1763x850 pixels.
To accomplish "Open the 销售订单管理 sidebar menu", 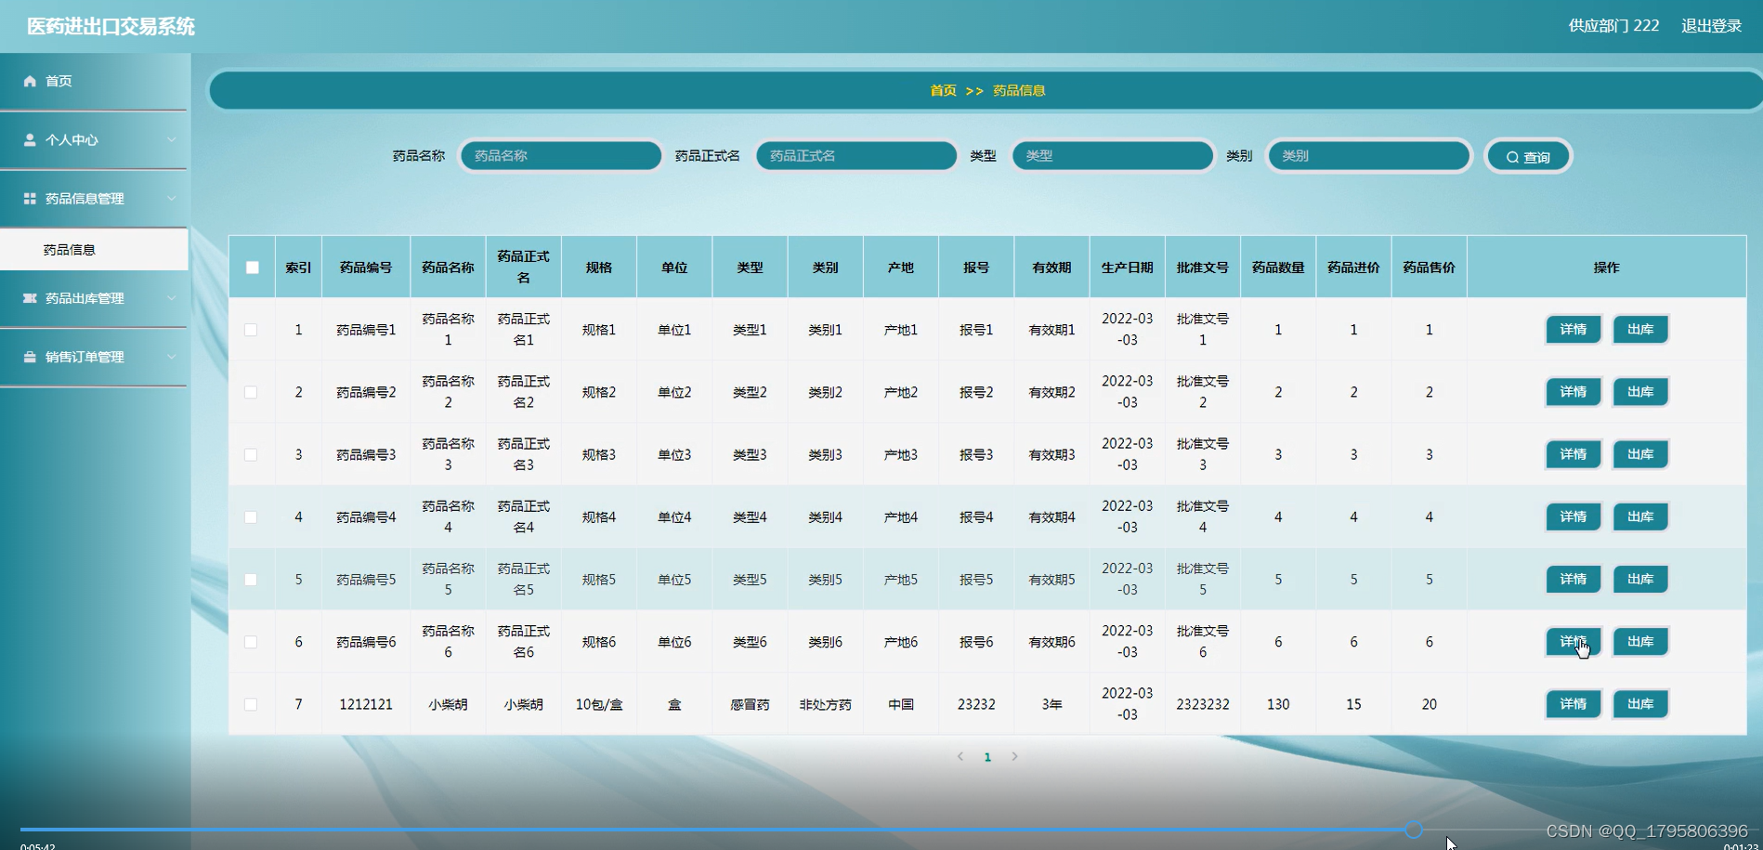I will pos(94,357).
